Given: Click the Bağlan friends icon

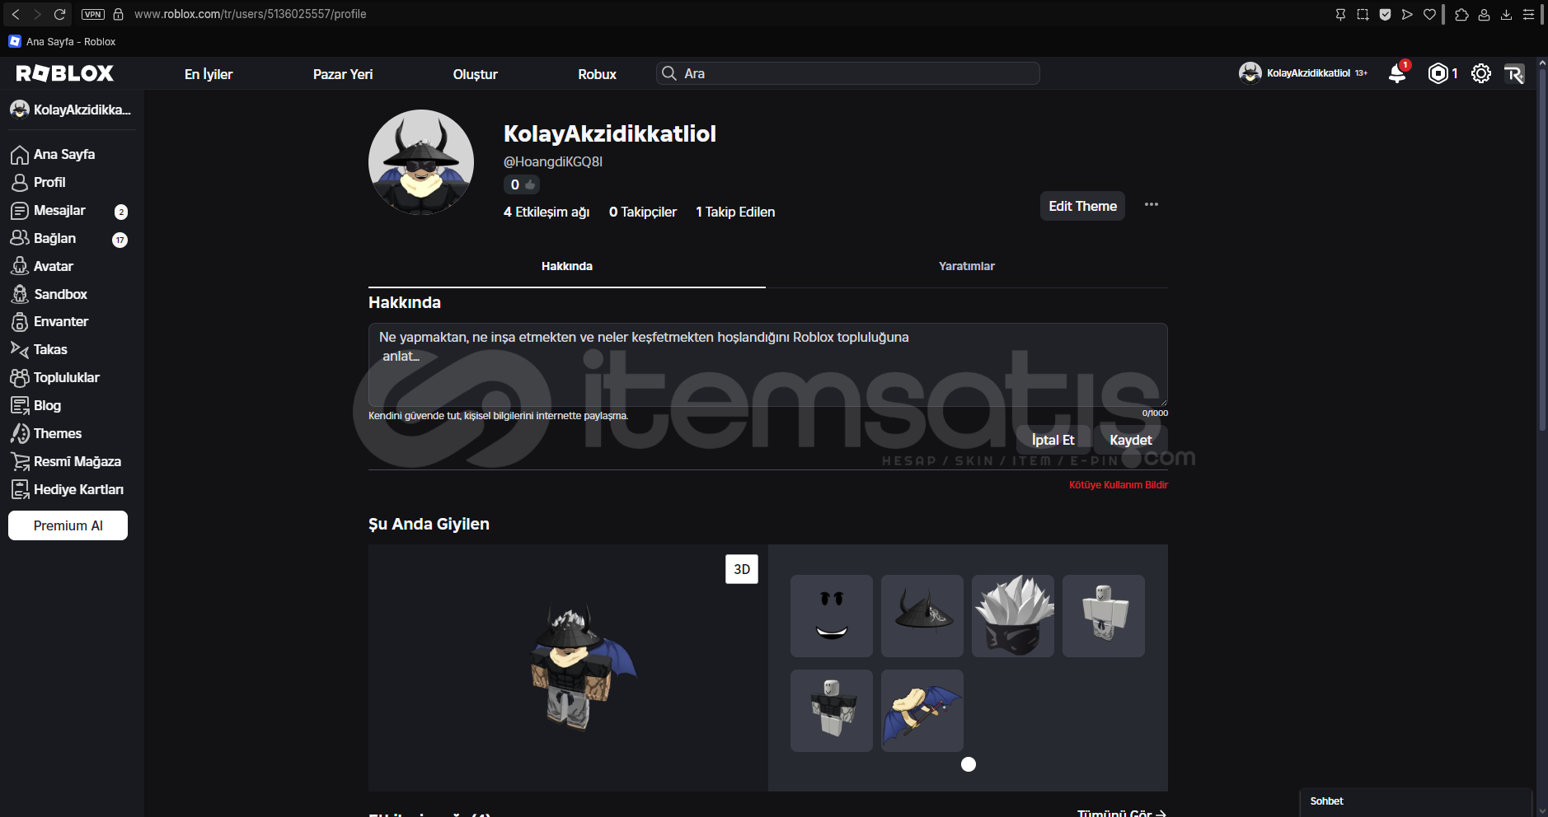Looking at the screenshot, I should pos(20,238).
